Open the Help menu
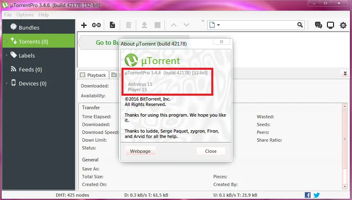The width and height of the screenshot is (352, 200). point(43,15)
